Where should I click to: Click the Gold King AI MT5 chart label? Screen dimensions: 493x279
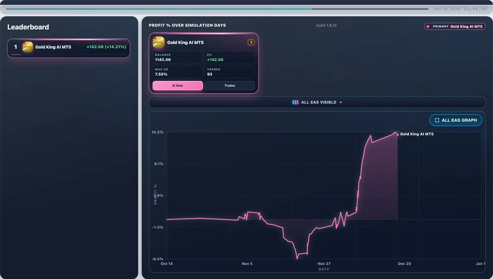416,134
